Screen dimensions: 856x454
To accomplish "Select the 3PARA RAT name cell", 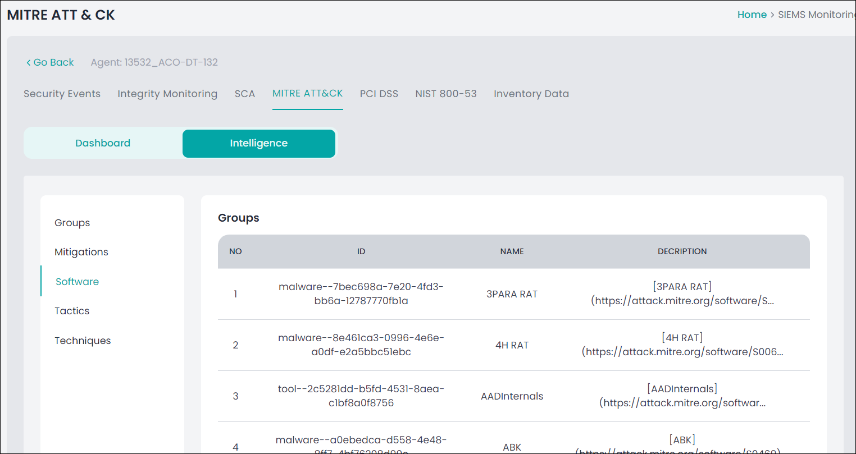I will pos(512,294).
